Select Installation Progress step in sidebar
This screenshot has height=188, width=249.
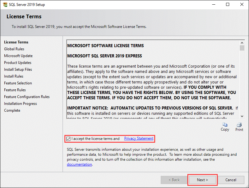click(x=20, y=104)
